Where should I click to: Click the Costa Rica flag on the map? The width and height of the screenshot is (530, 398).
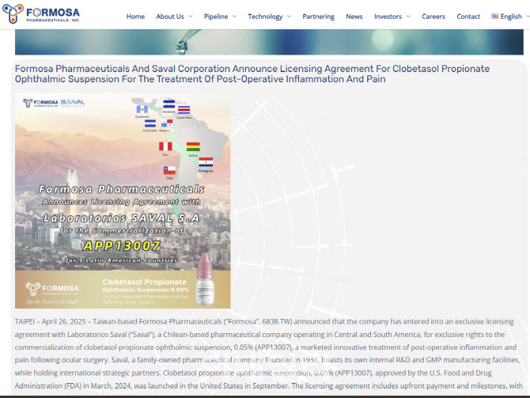[x=184, y=109]
